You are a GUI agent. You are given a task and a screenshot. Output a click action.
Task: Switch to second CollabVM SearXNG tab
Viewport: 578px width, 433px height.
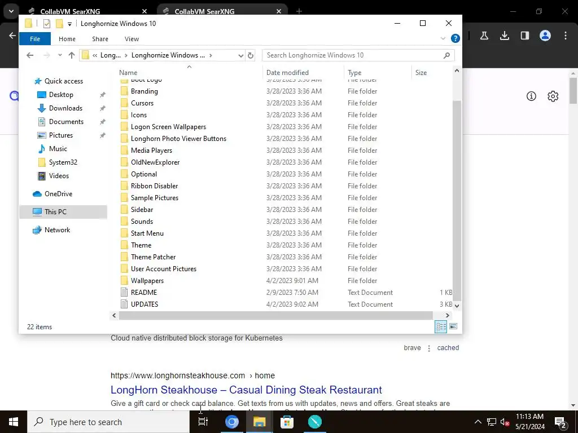(x=222, y=11)
